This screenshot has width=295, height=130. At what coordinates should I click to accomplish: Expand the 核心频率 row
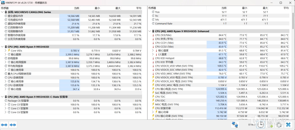5,54
